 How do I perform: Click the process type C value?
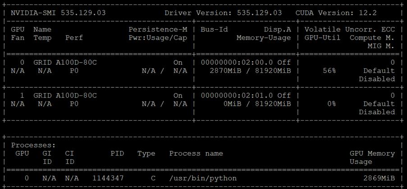coord(153,178)
